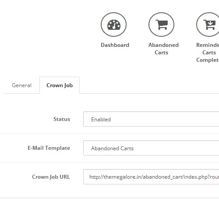219x219 pixels.
Task: Click the E-Mail Template field label
Action: (x=49, y=148)
